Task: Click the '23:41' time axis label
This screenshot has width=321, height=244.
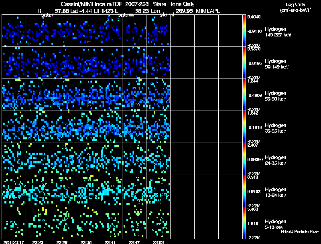Action: click(110, 242)
